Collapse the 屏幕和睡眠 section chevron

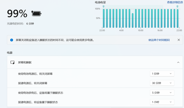[178, 63]
